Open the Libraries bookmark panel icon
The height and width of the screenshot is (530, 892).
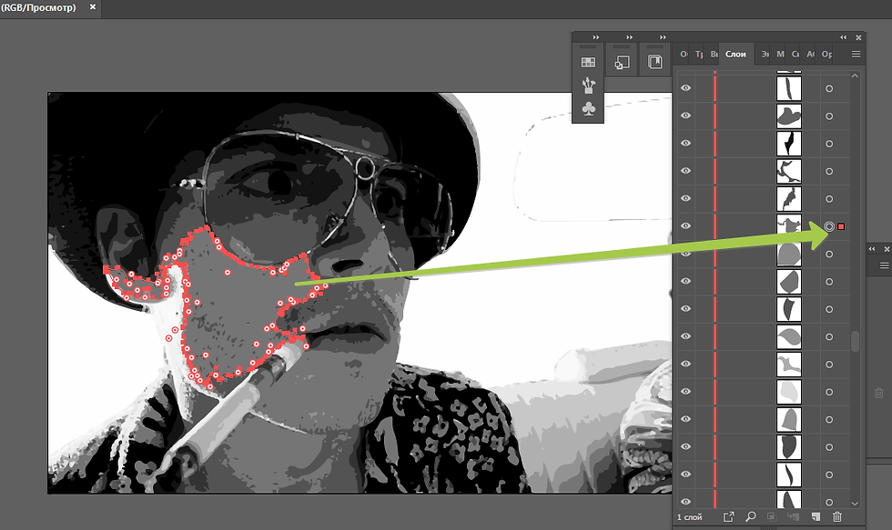click(654, 62)
